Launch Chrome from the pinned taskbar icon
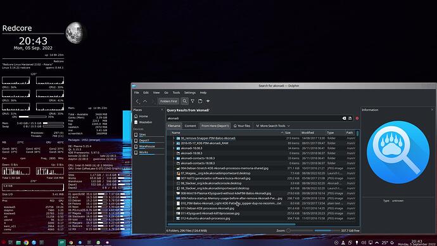Viewport: 437px width, 246px height. tap(26, 243)
